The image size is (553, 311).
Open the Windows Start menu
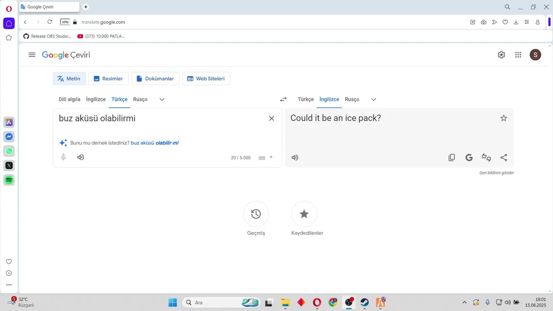coord(172,303)
